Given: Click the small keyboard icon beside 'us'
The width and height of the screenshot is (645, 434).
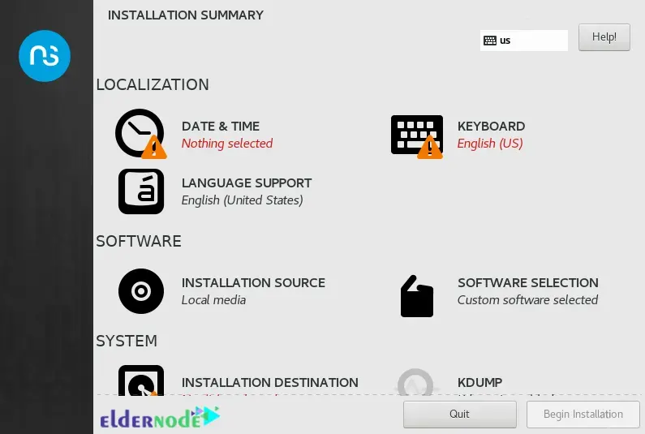Looking at the screenshot, I should 490,41.
